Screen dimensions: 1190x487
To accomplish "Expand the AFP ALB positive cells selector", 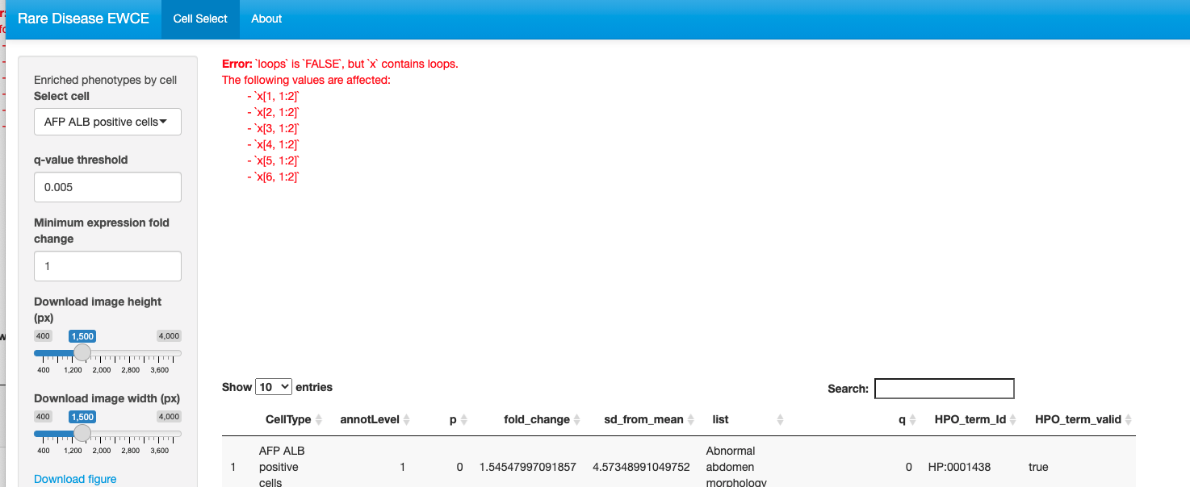I will coord(107,122).
